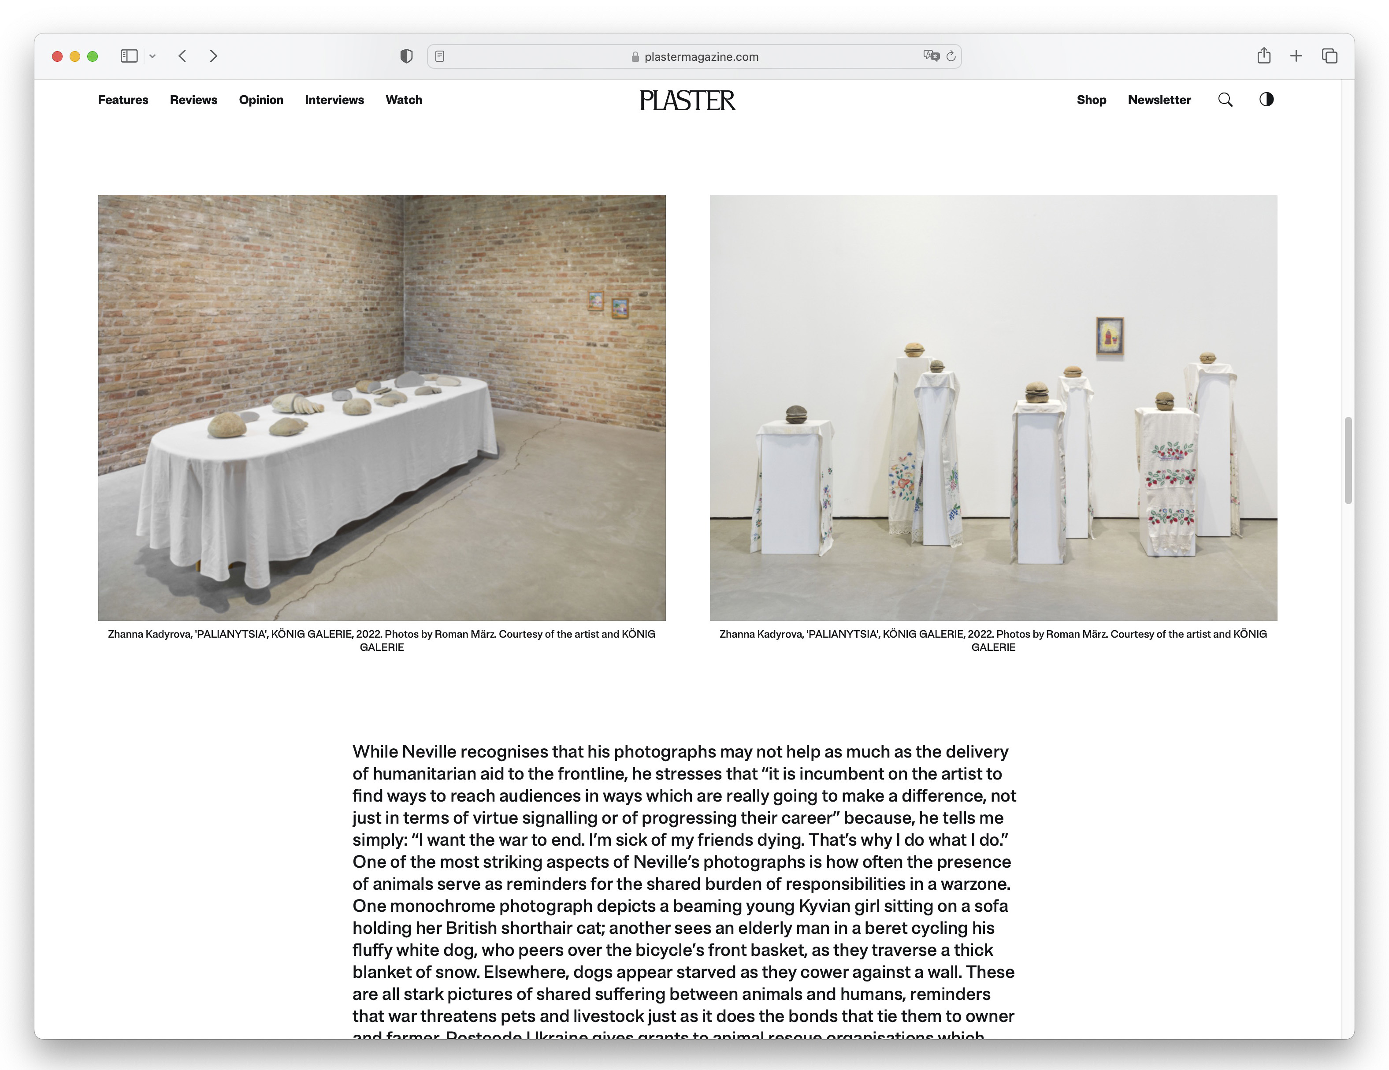Open the Newsletter signup link

click(1159, 100)
